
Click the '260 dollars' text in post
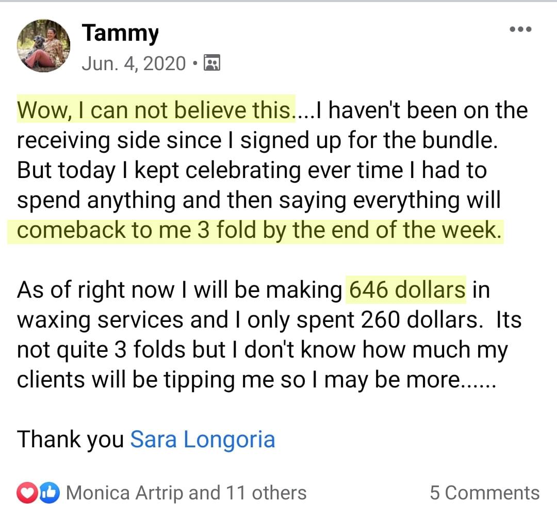[x=419, y=319]
